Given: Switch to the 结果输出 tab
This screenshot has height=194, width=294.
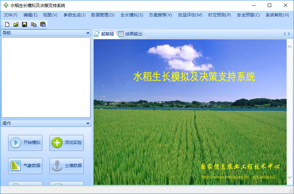Looking at the screenshot, I should click(x=131, y=34).
